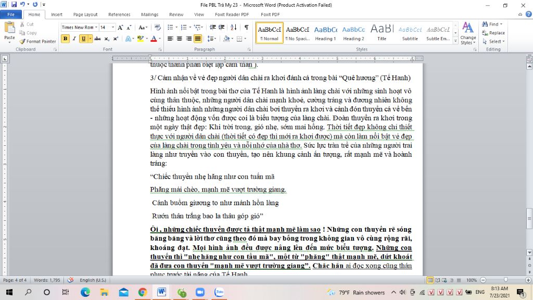Screen dimensions: 533x300
Task: Apply the Title style
Action: click(x=382, y=33)
